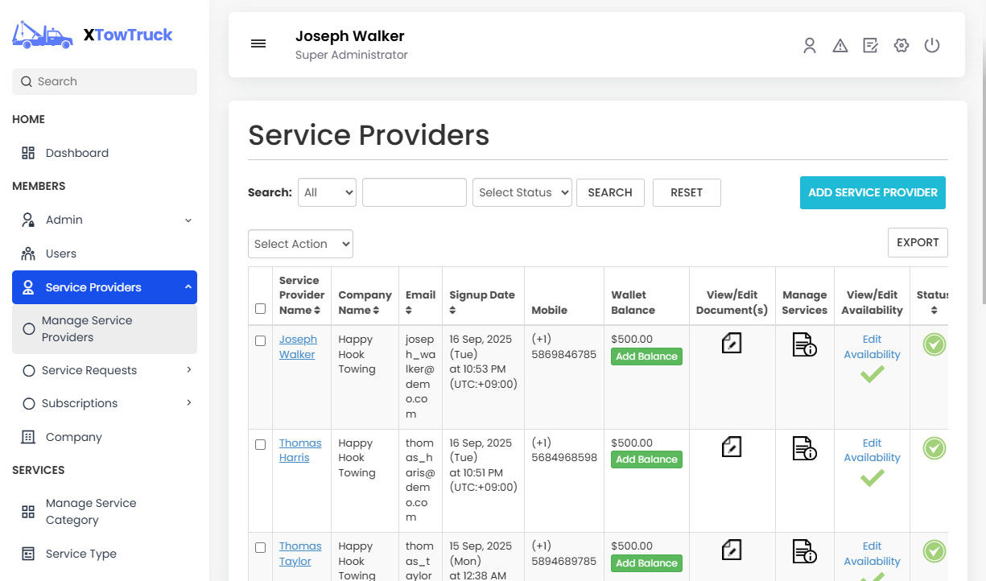
Task: Click the hamburger menu icon in the header
Action: (258, 43)
